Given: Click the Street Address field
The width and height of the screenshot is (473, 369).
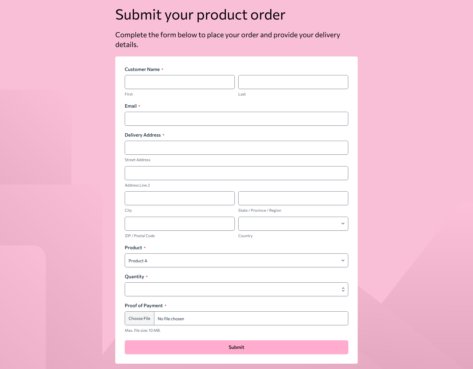Looking at the screenshot, I should pos(236,148).
